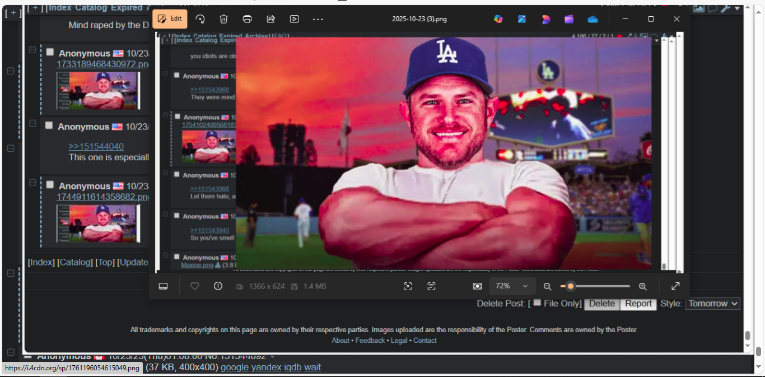765x377 pixels.
Task: Open the dropdown arrow after the wrench icon
Action: click(x=737, y=8)
